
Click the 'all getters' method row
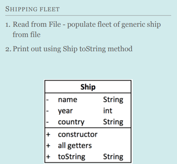[x=88, y=146]
